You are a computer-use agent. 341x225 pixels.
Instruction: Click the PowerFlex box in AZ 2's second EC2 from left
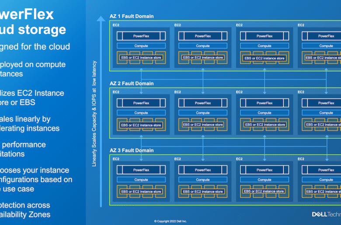pos(203,103)
